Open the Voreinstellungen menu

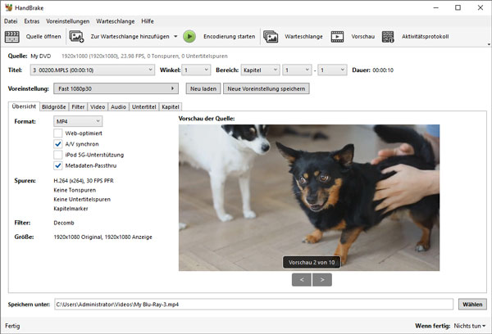68,21
